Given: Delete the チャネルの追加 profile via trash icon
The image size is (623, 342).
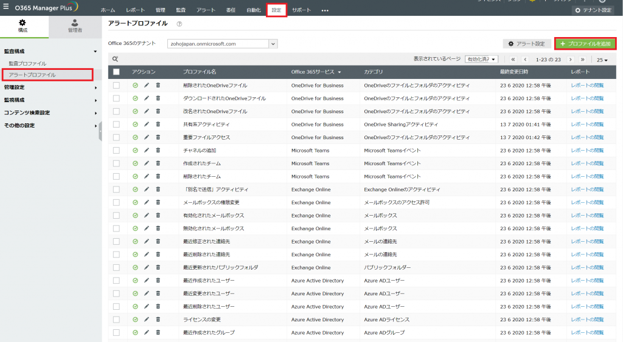Looking at the screenshot, I should tap(158, 150).
